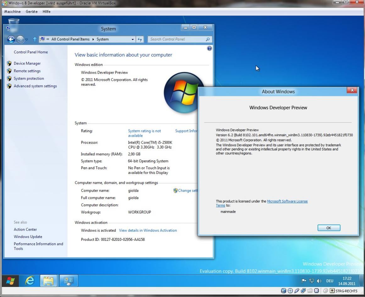Open System protection link
The width and height of the screenshot is (365, 297).
[29, 79]
